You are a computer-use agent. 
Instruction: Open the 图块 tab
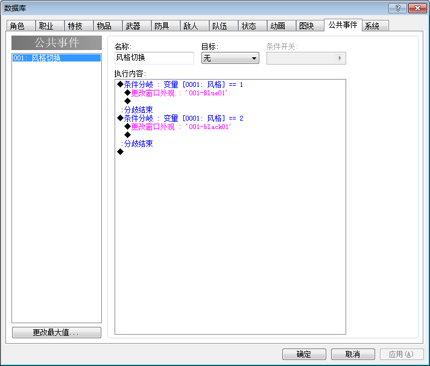point(311,26)
